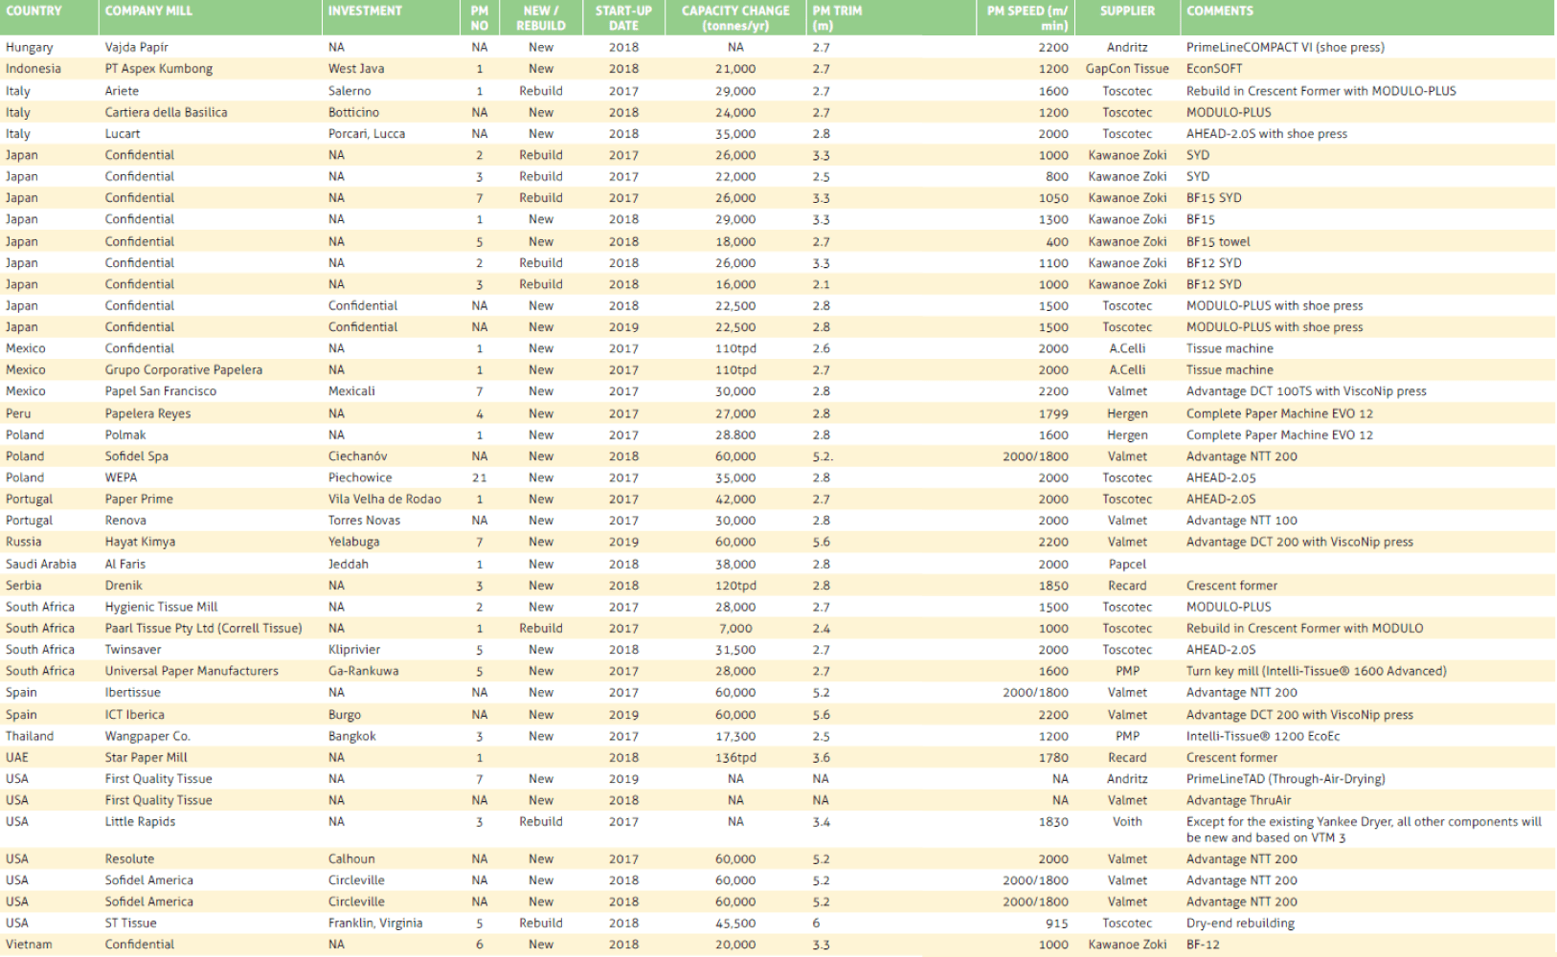Click the 1799 speed value
1557x957 pixels.
1053,413
